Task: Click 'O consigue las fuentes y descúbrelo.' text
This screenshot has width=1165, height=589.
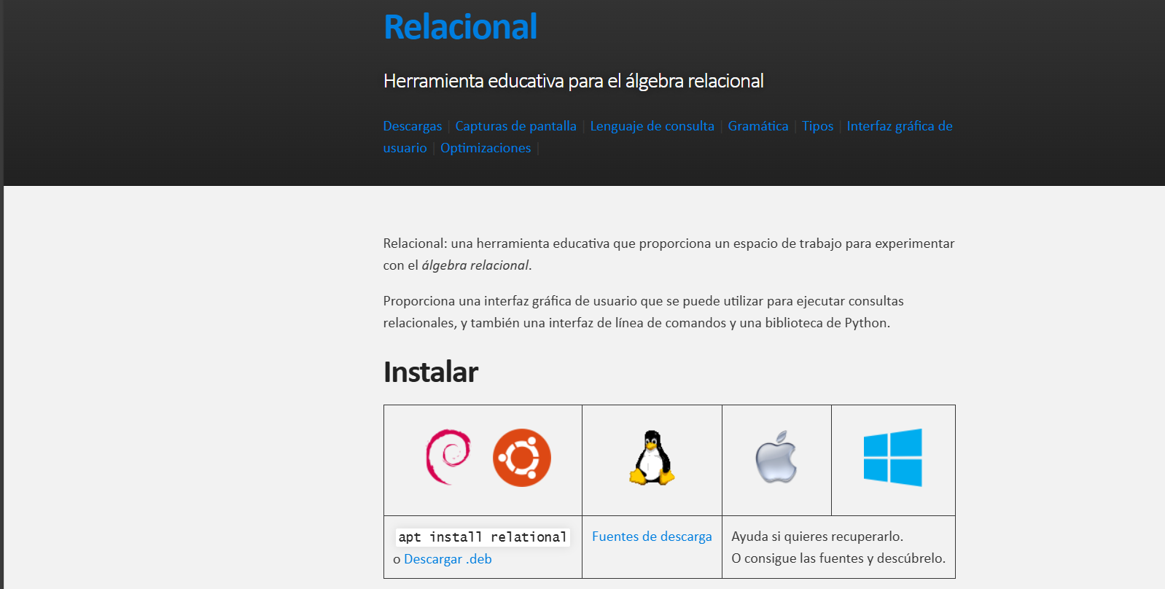Action: (838, 558)
